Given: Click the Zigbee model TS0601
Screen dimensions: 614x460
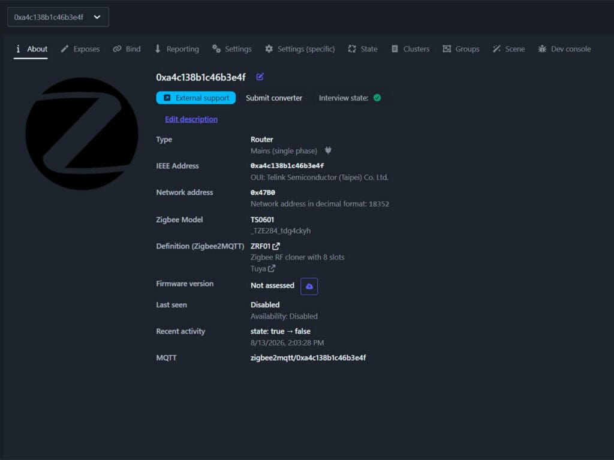Looking at the screenshot, I should pos(263,219).
